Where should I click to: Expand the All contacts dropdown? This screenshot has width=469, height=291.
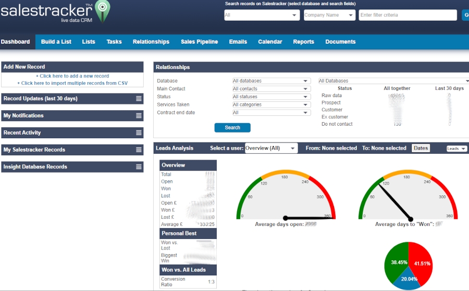[271, 89]
